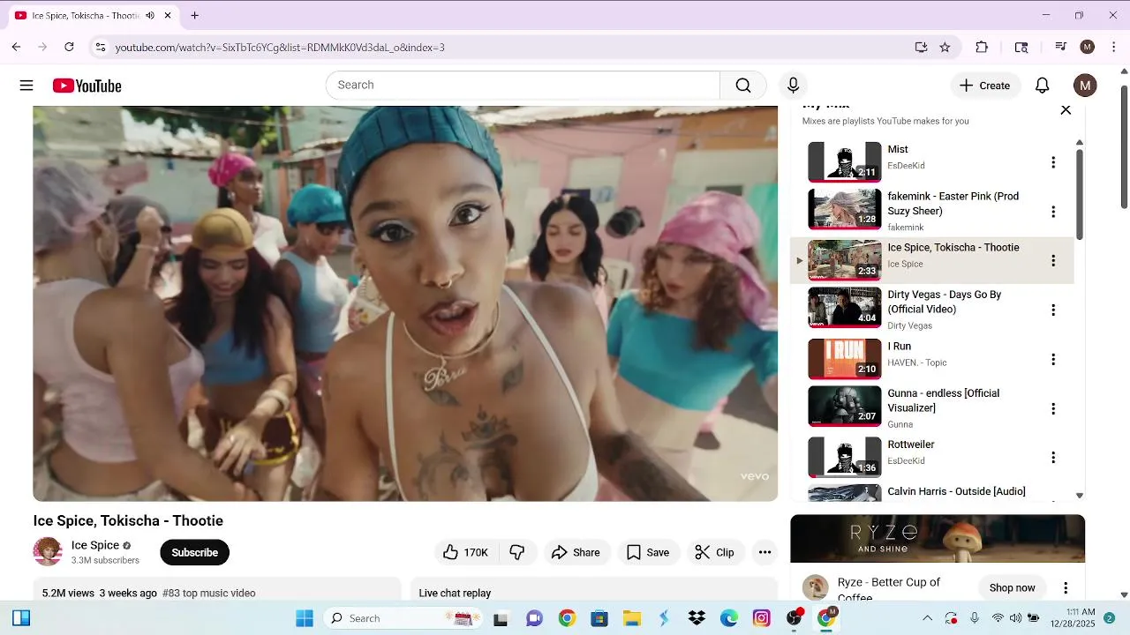Open the Ryze And Shine ad banner
The height and width of the screenshot is (635, 1130).
pos(938,539)
